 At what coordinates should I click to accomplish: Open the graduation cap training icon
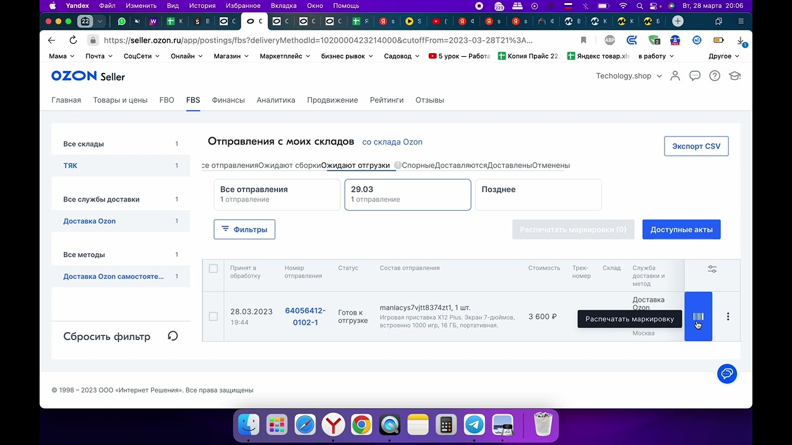[734, 76]
